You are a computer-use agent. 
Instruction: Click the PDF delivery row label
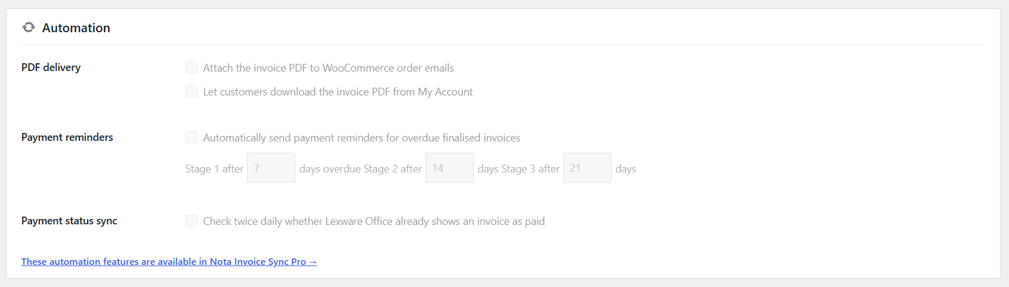point(51,67)
